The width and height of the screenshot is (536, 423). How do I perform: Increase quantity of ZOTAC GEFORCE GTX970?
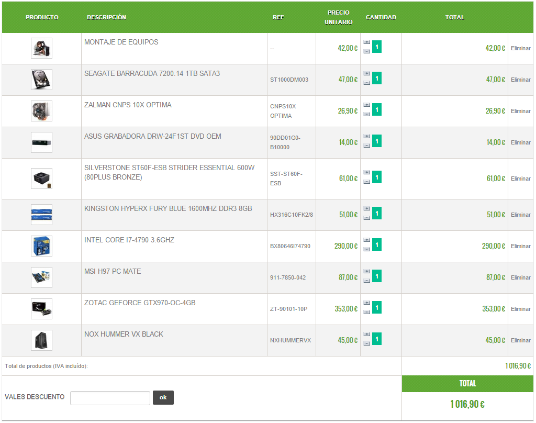[367, 303]
